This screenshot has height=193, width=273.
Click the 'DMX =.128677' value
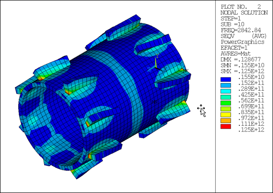point(241,60)
